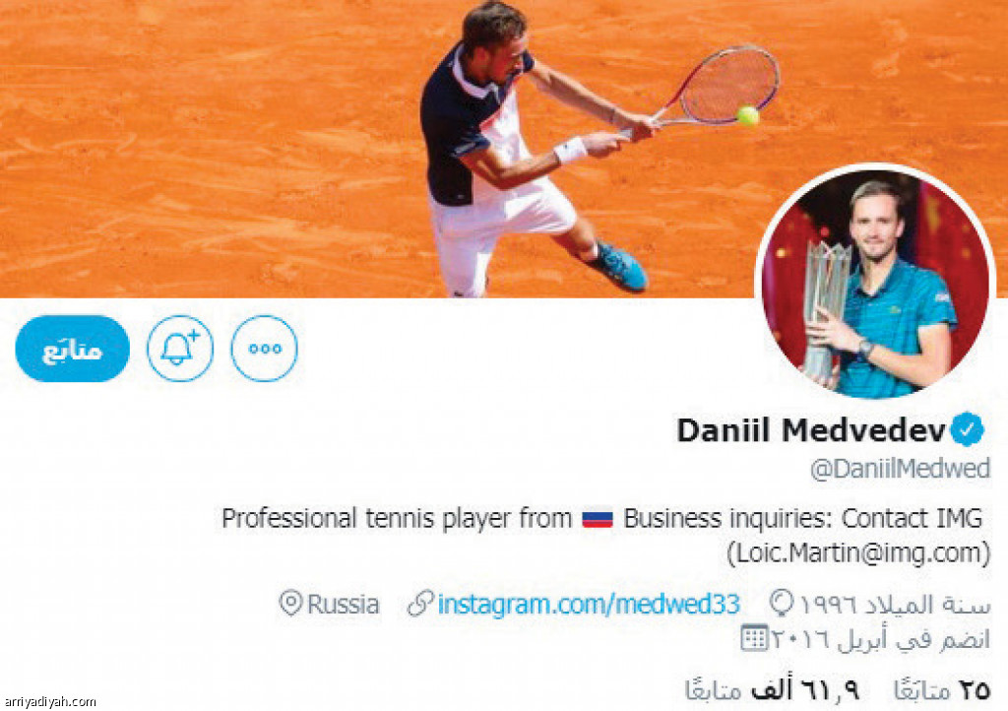Click the Russian flag emoji in bio

pos(598,519)
